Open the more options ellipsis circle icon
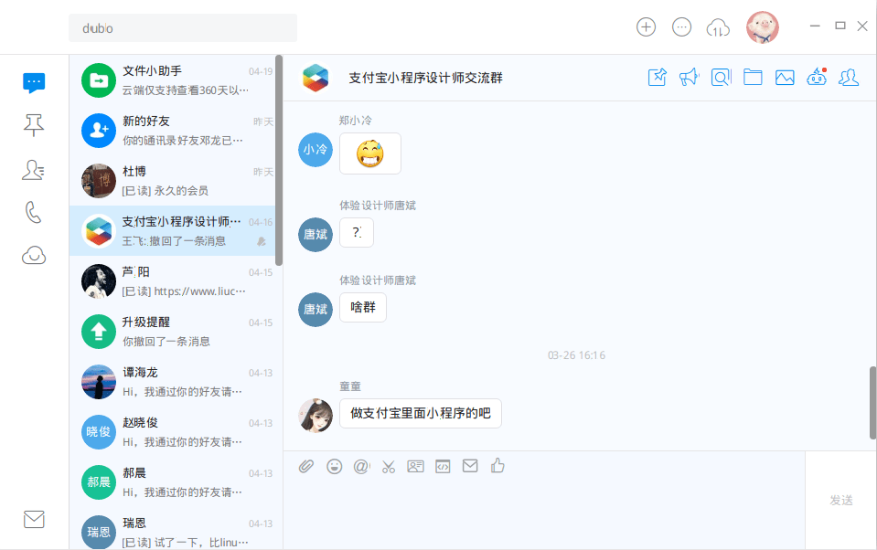Image resolution: width=877 pixels, height=550 pixels. [x=682, y=26]
